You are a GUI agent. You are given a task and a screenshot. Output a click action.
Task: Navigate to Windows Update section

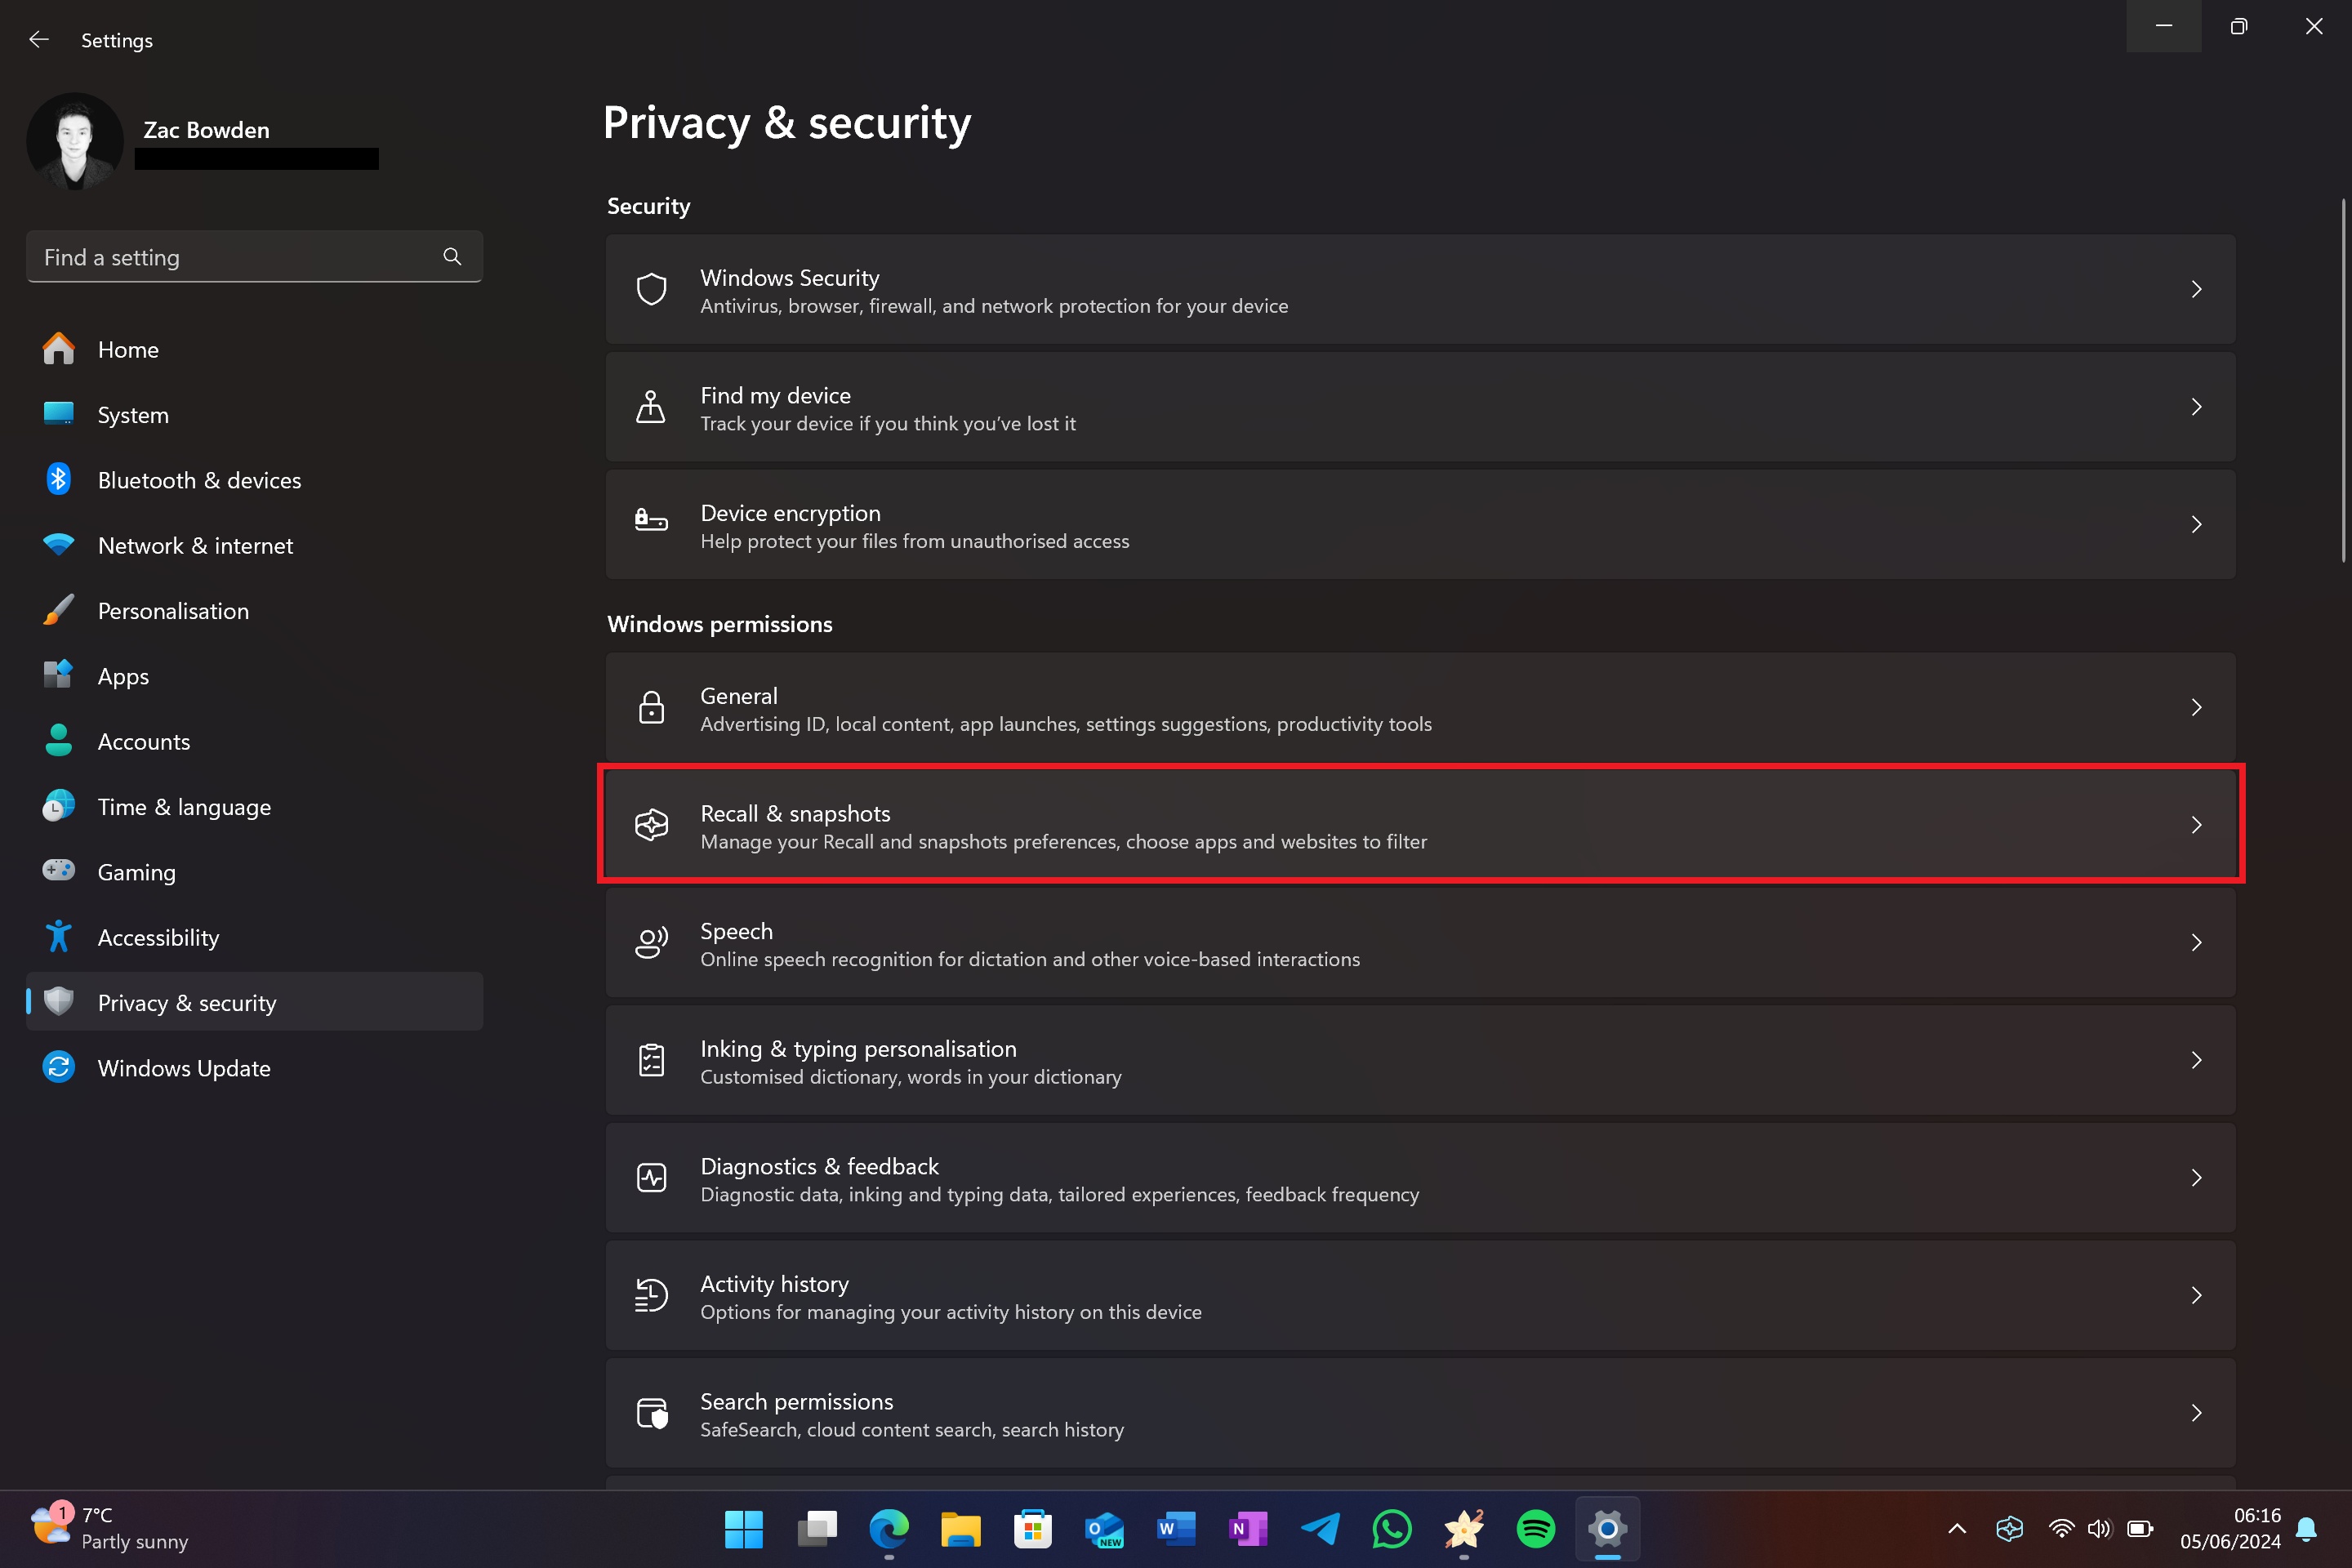pyautogui.click(x=184, y=1067)
